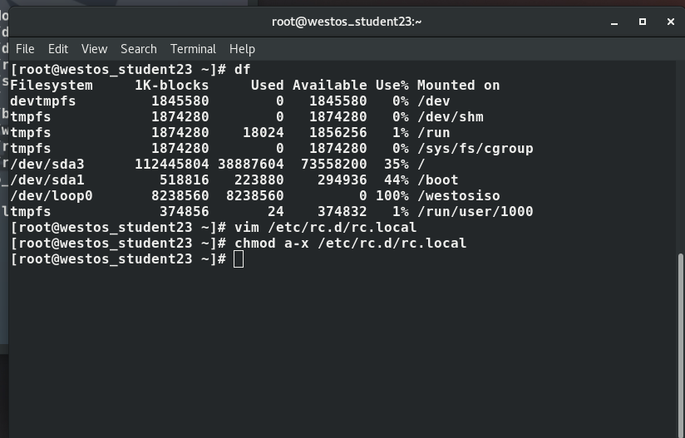Screen dimensions: 685x438
Task: Click the '18024' used value
Action: click(x=264, y=133)
